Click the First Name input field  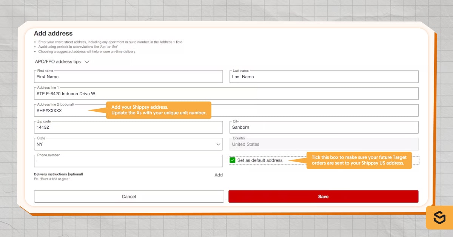128,76
